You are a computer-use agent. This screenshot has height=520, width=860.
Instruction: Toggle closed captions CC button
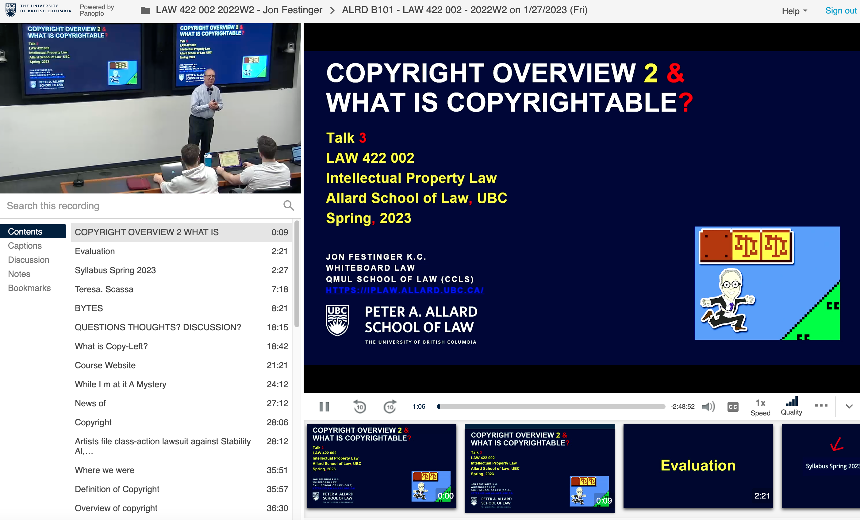pos(733,407)
